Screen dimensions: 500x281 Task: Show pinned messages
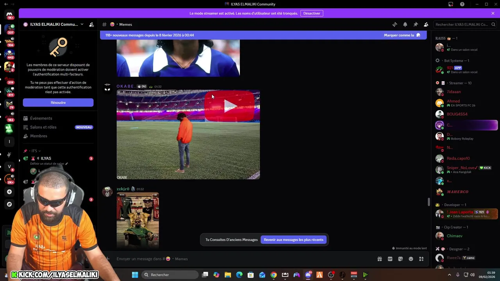click(416, 24)
